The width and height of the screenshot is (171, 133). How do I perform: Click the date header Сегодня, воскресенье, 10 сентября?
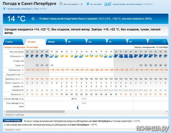21,47
